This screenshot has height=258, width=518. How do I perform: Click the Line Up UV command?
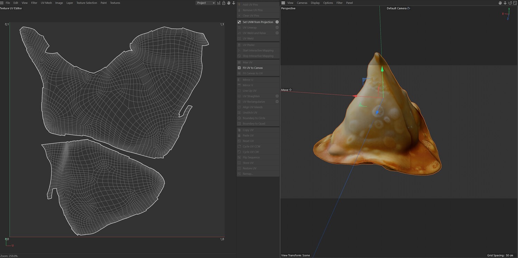click(258, 91)
